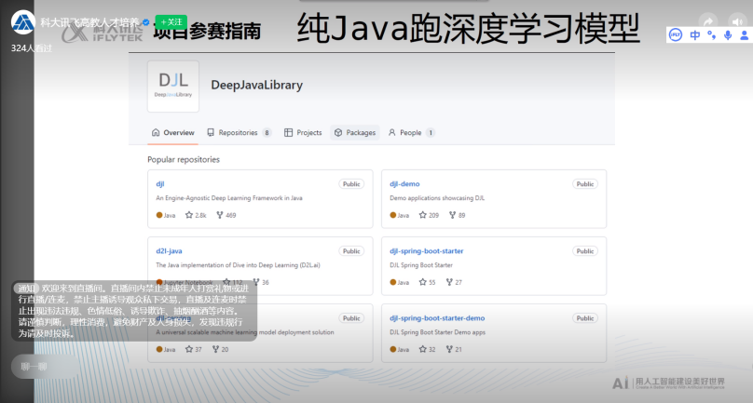Click the Public badge on djl-spring-boot-starter card
This screenshot has width=753, height=403.
pos(585,251)
